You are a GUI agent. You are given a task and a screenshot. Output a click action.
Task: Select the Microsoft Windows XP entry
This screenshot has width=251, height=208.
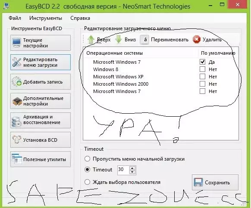click(x=118, y=77)
